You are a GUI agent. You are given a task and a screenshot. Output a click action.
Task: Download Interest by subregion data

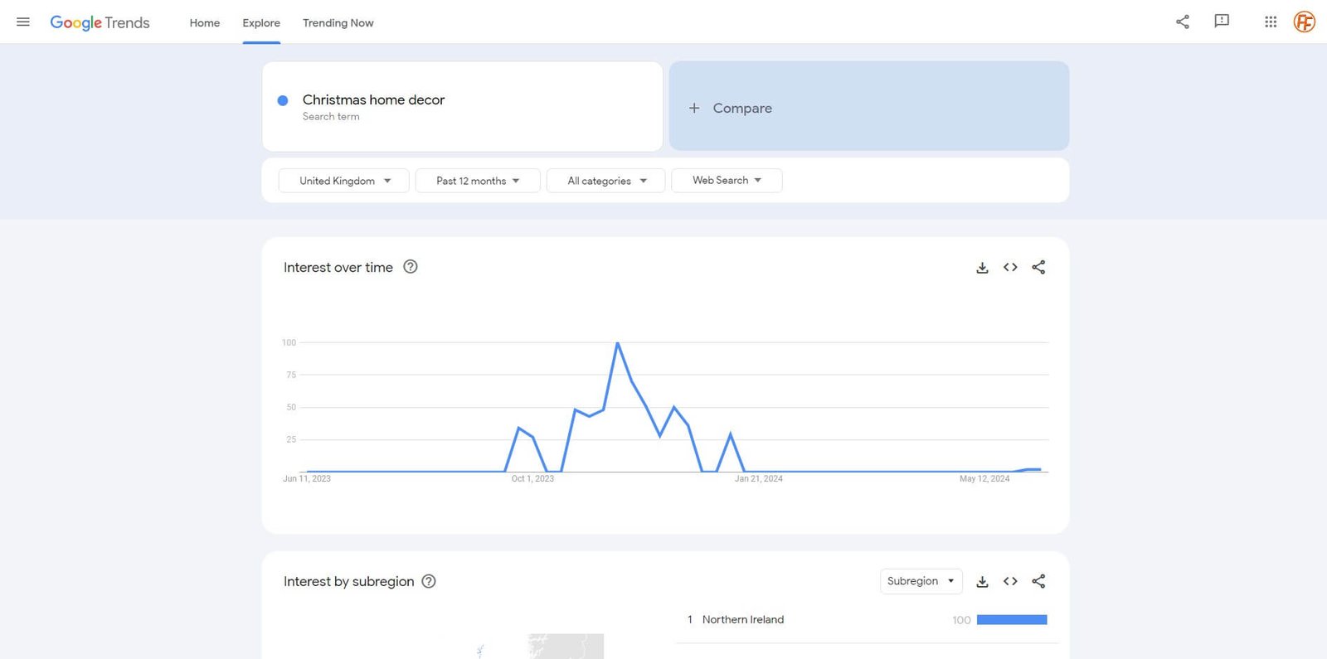982,581
